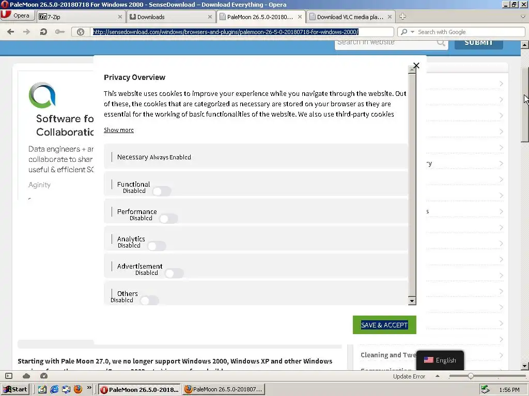Click the Opera Link cloud icon
The width and height of the screenshot is (529, 396).
(26, 376)
